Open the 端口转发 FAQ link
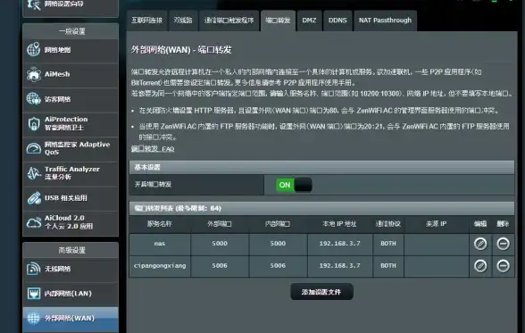The height and width of the screenshot is (333, 525). tap(153, 148)
